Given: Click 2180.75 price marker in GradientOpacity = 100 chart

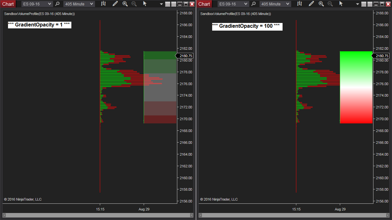Looking at the screenshot, I should pyautogui.click(x=381, y=56).
